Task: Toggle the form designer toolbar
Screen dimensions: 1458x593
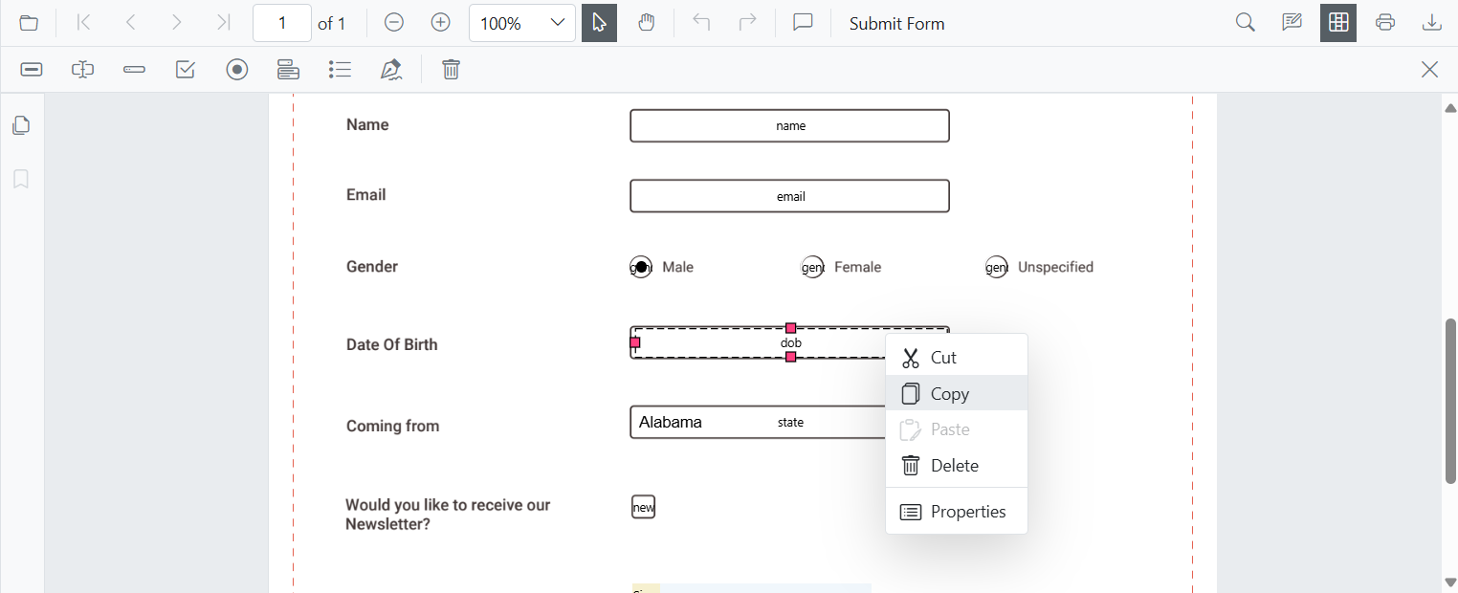Action: (1338, 23)
